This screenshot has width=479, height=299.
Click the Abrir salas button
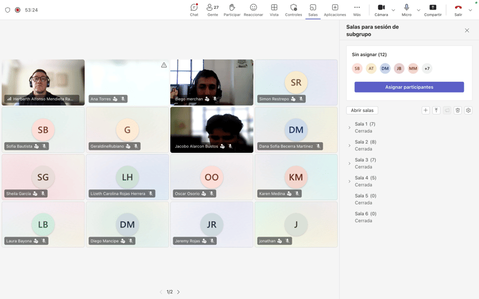tap(362, 110)
